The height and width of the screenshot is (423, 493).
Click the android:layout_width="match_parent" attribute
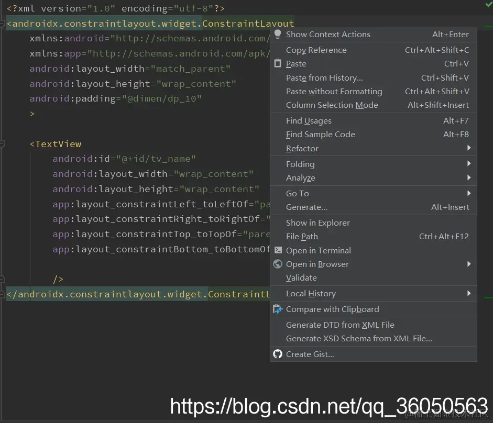[130, 69]
